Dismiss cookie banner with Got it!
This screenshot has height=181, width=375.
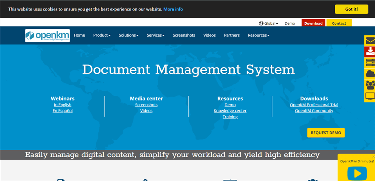(x=351, y=9)
